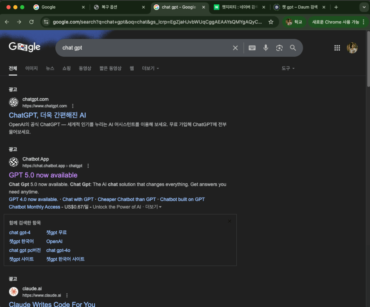Open site information icon in address bar
Screen dimensions: 370x307
click(46, 22)
